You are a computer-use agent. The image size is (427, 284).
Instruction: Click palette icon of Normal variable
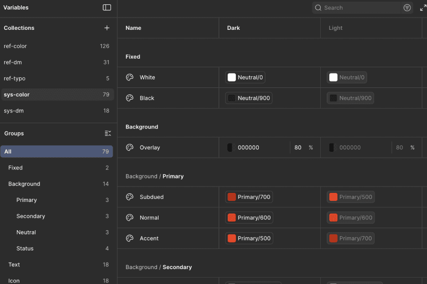[130, 218]
